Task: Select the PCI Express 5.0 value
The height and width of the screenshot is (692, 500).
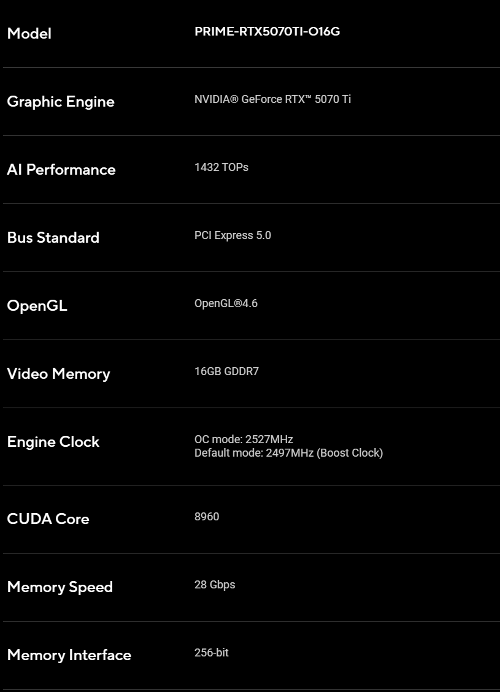Action: coord(233,235)
